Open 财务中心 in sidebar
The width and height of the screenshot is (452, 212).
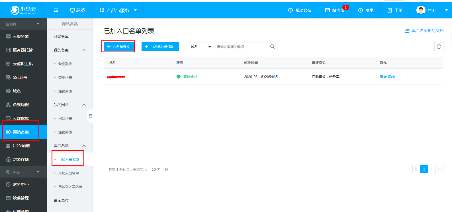(23, 184)
